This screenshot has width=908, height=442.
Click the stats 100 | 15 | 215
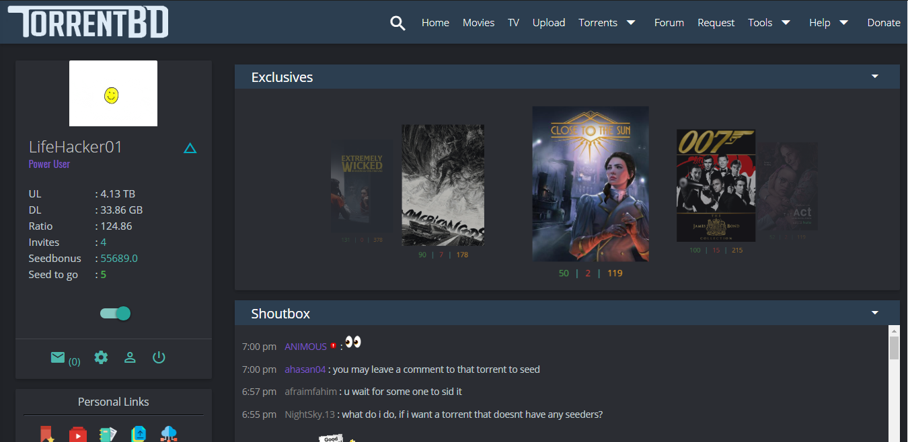(716, 250)
